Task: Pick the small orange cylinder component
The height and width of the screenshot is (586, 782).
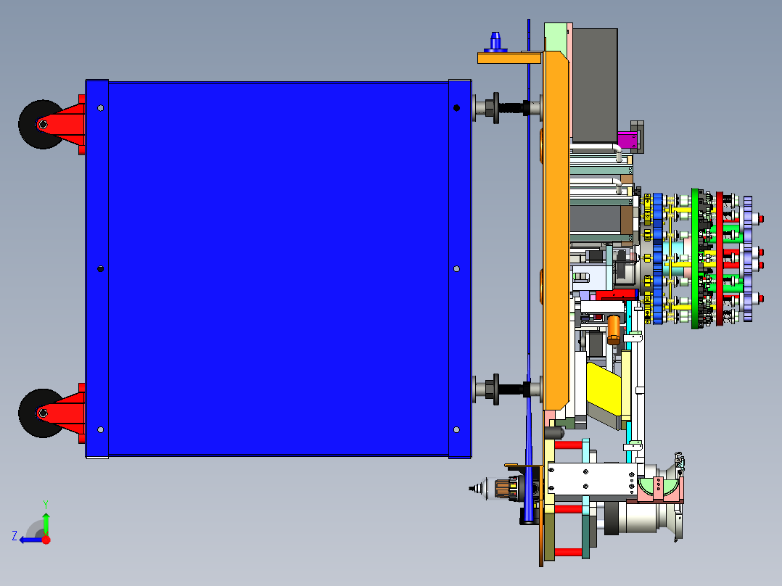Action: click(x=614, y=329)
